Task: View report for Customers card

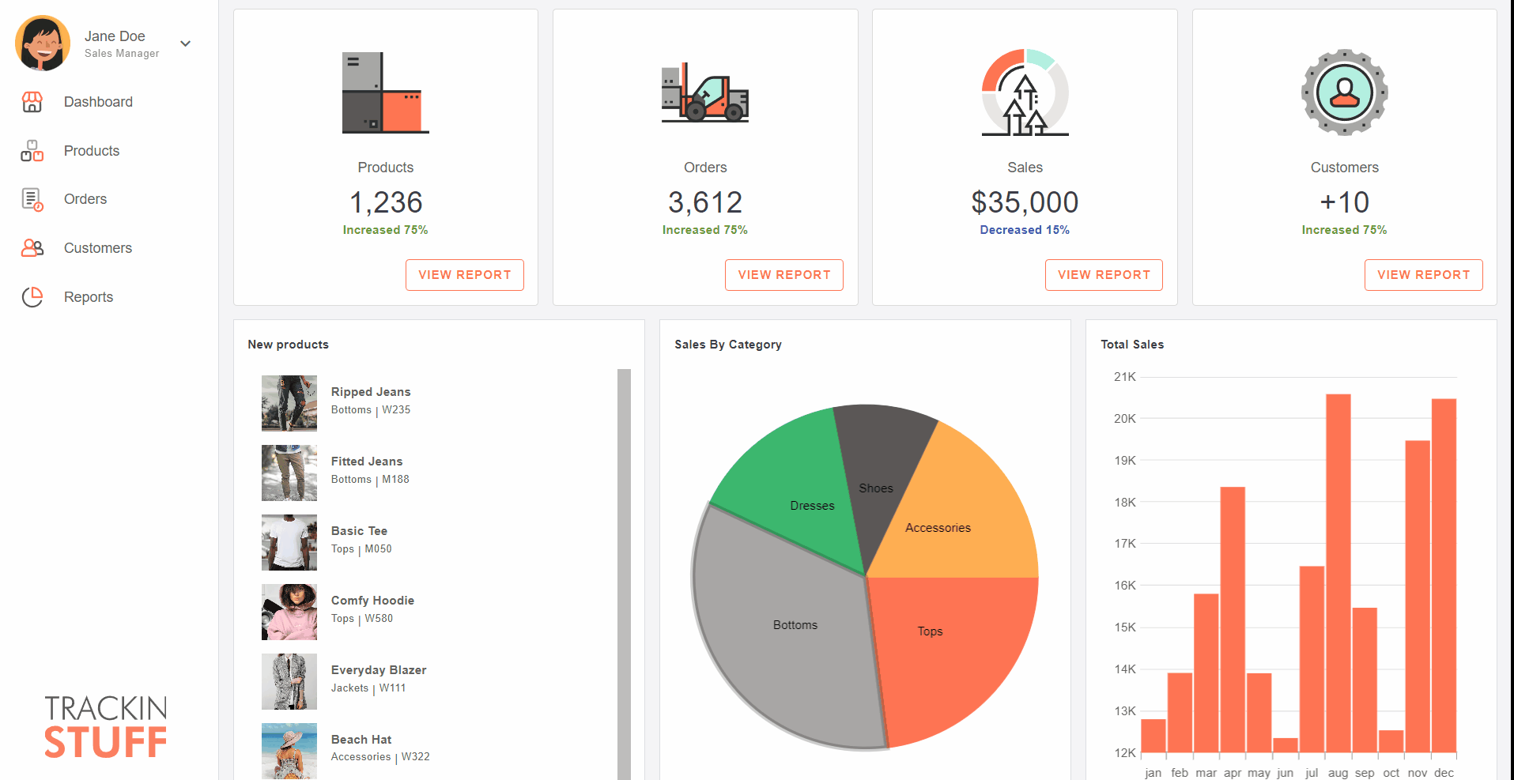Action: tap(1424, 275)
